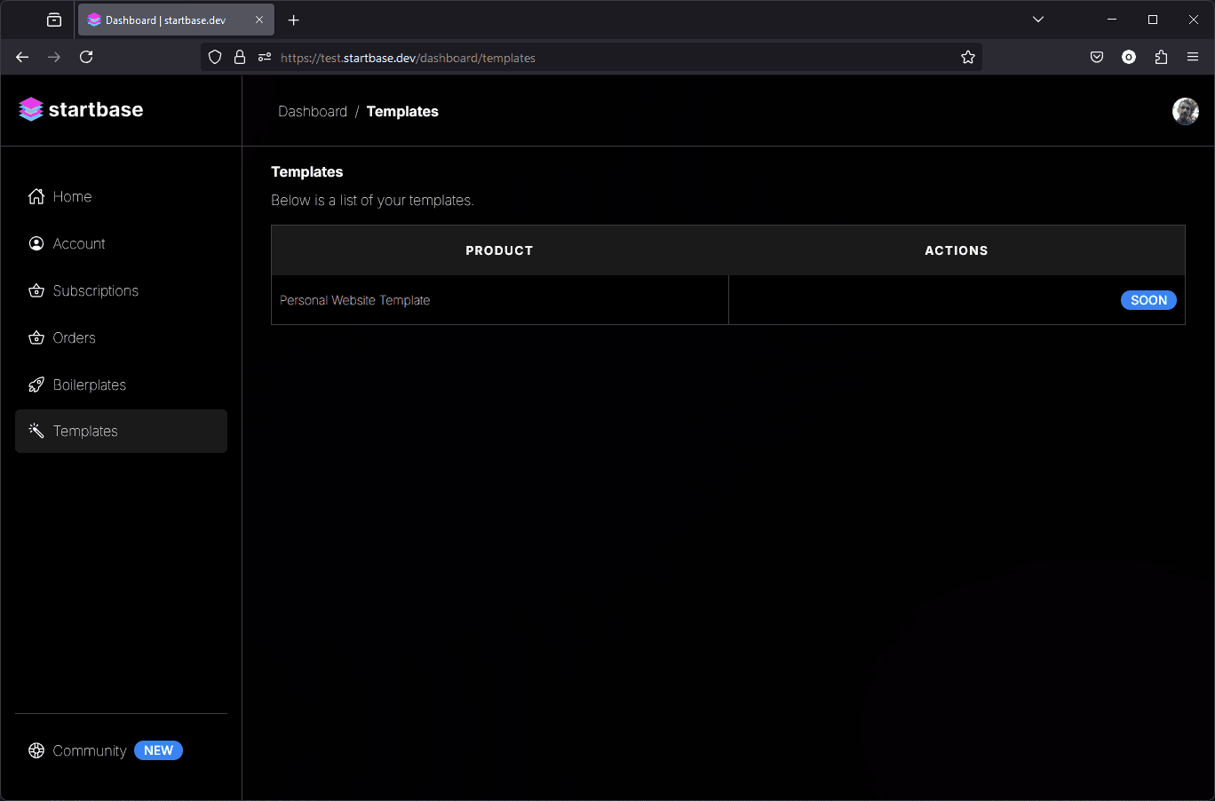Open the Pocket save icon

click(x=1097, y=57)
